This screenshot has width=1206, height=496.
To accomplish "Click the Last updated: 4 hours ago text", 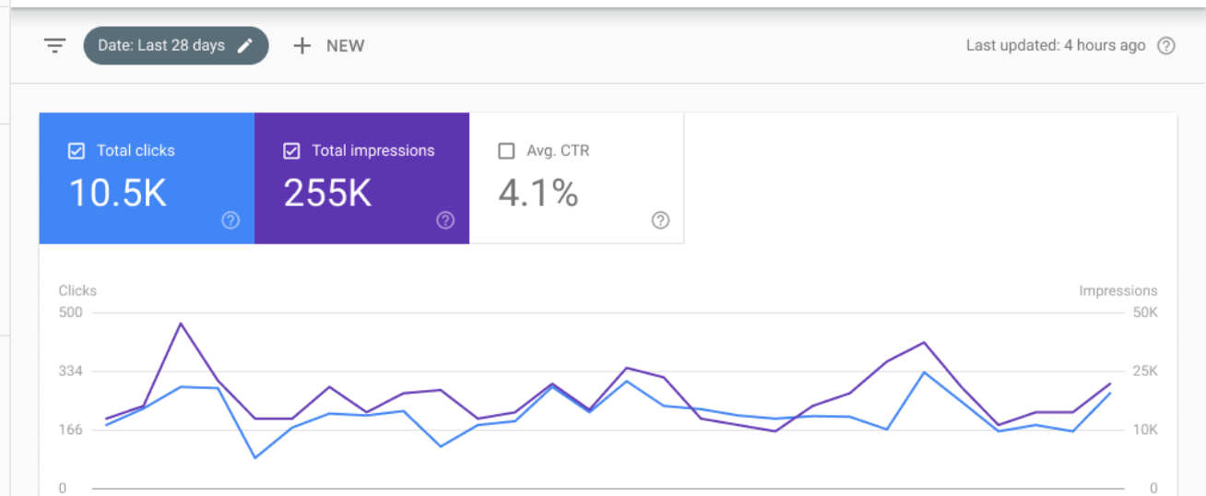I will tap(1055, 46).
